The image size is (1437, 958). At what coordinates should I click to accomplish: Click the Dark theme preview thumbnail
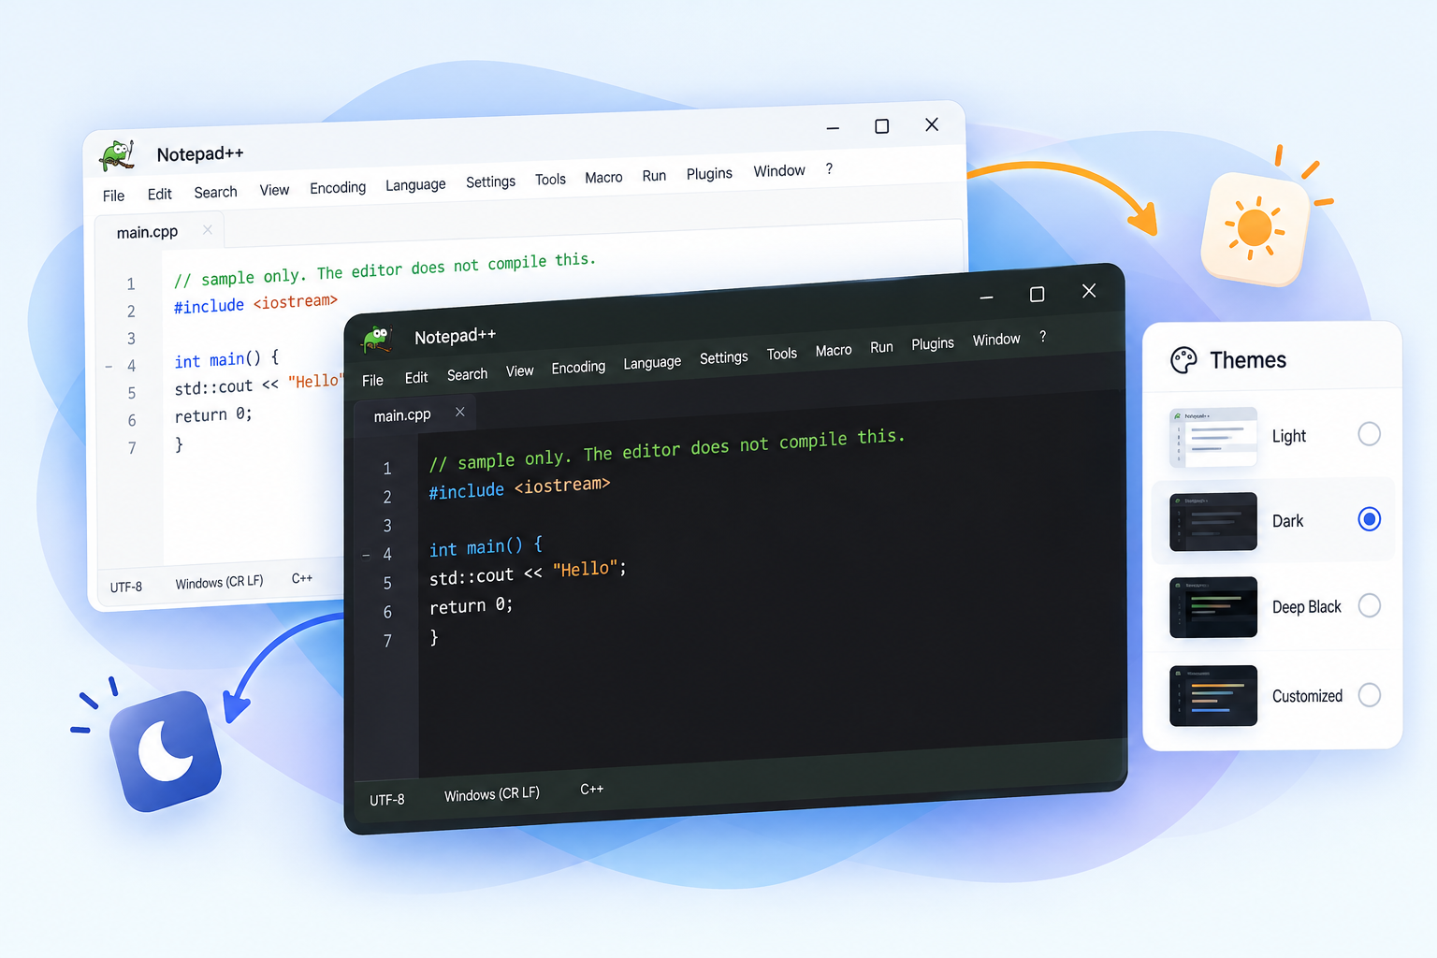click(x=1213, y=522)
